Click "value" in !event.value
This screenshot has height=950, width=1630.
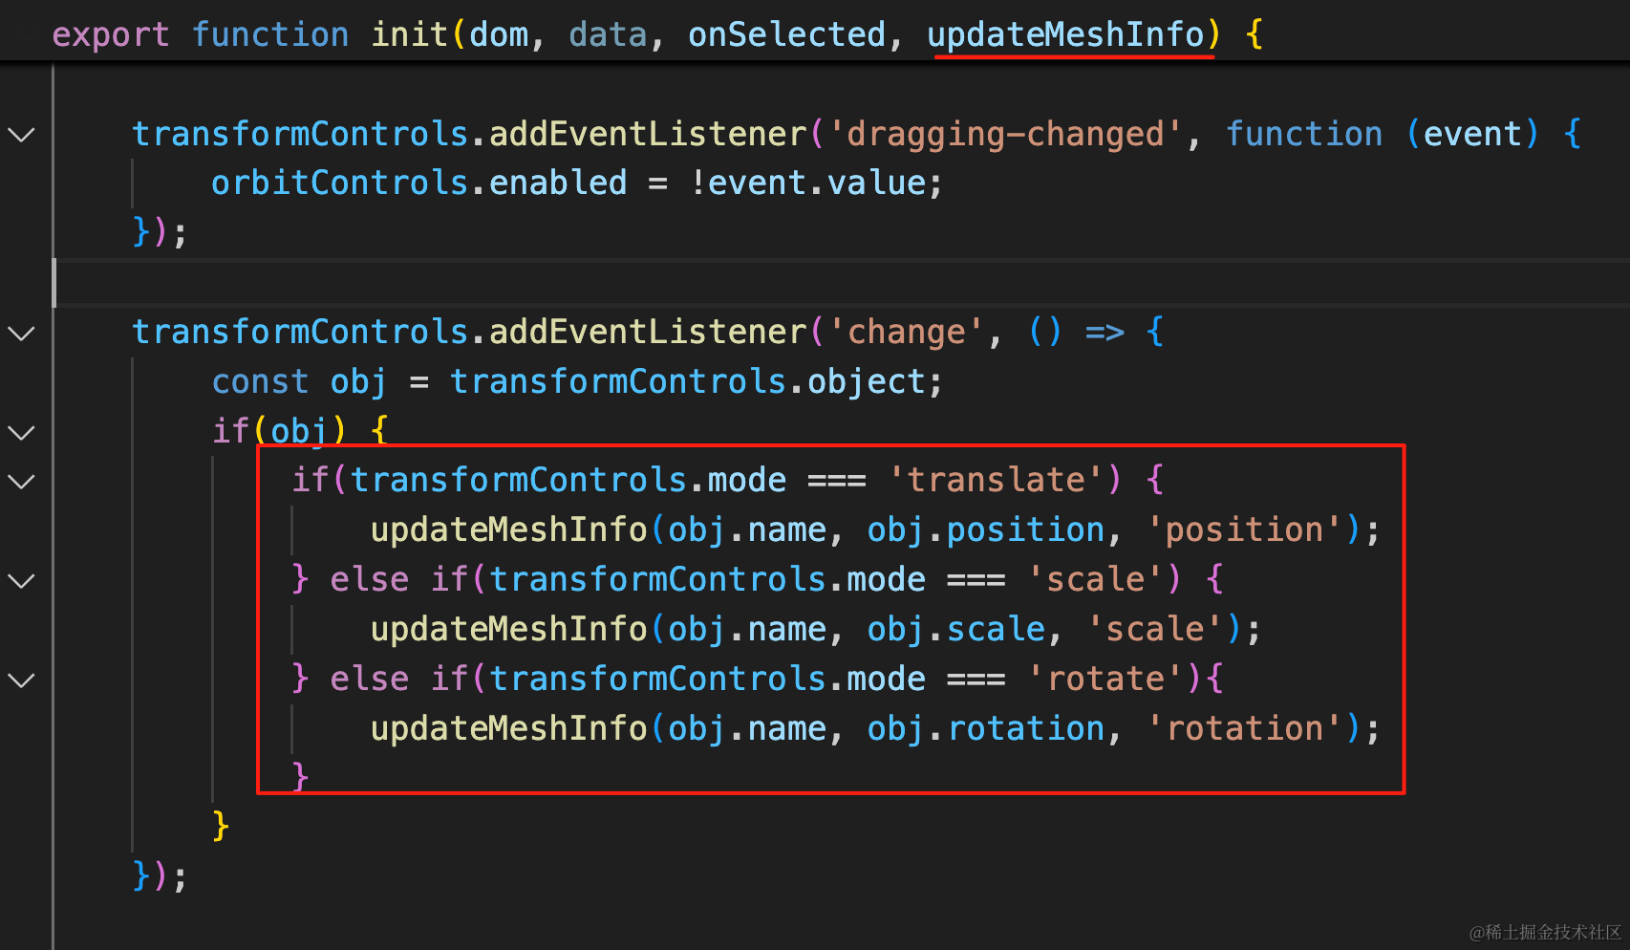[877, 184]
